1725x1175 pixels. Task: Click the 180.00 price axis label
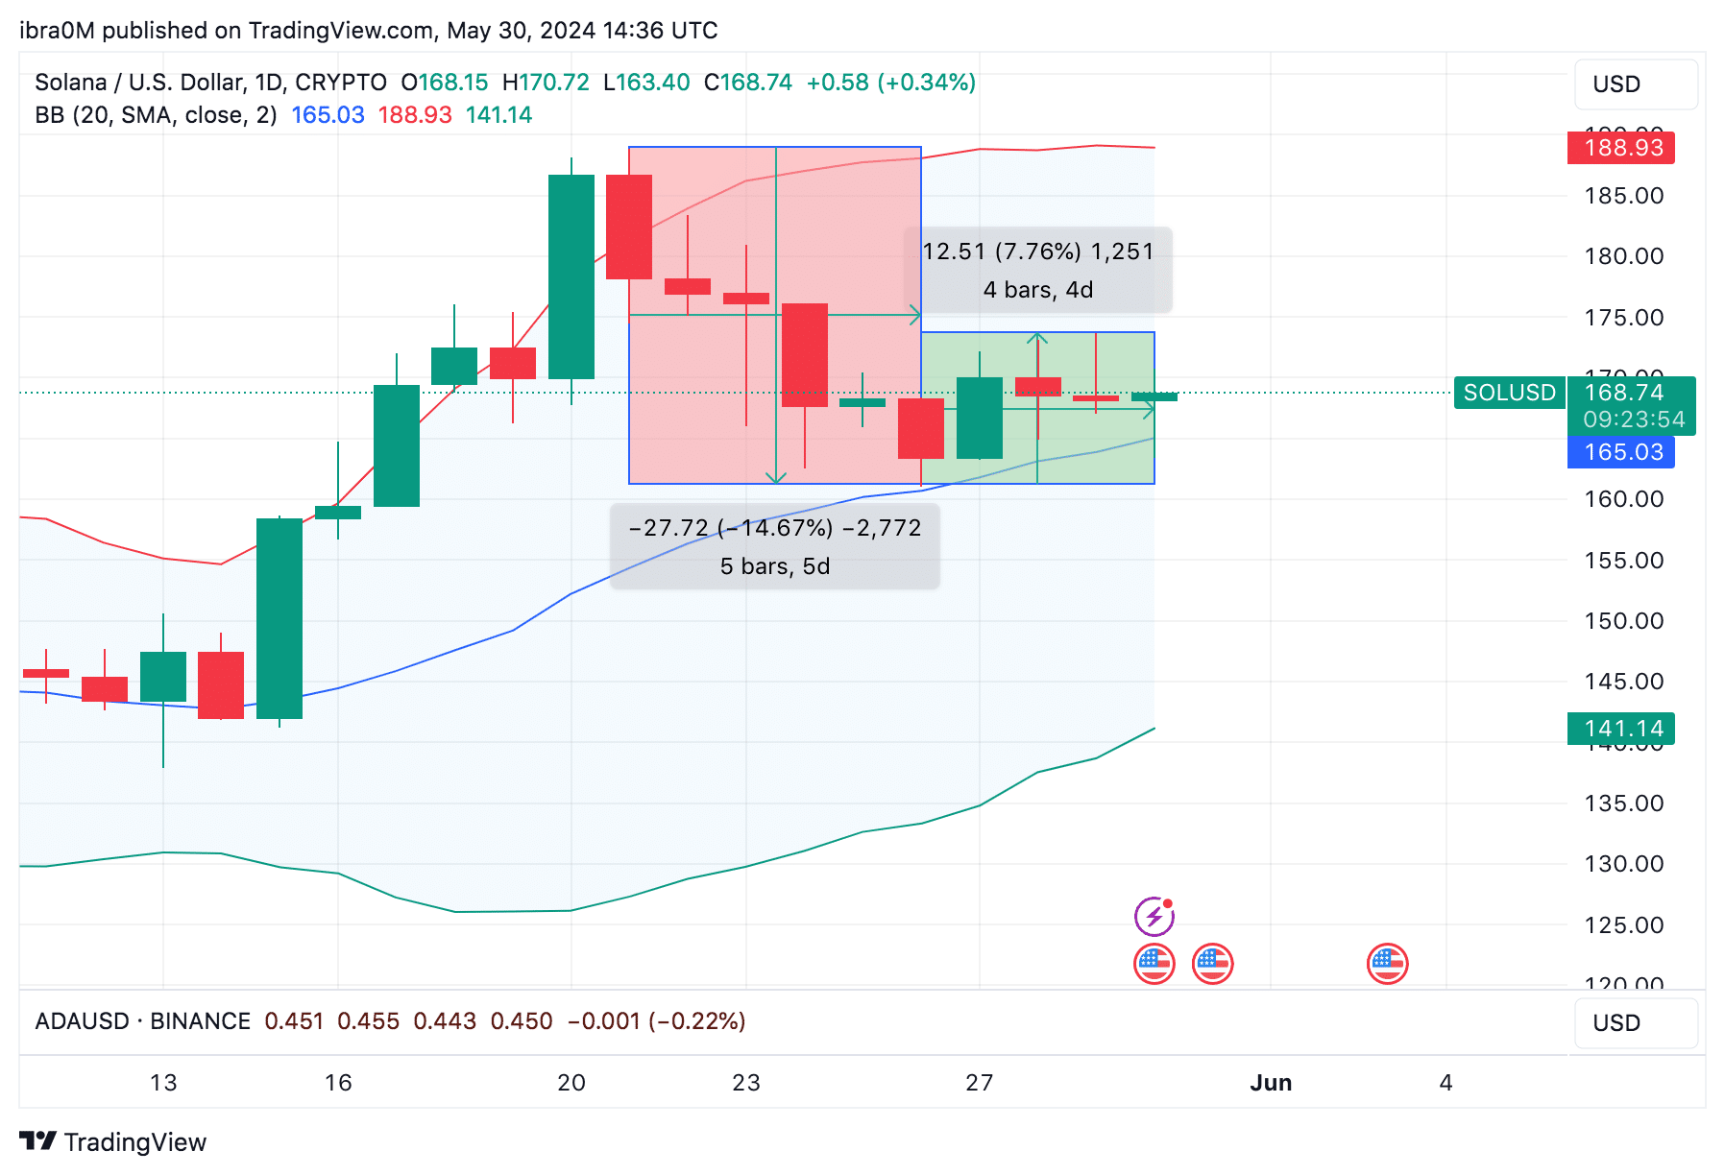click(x=1624, y=256)
